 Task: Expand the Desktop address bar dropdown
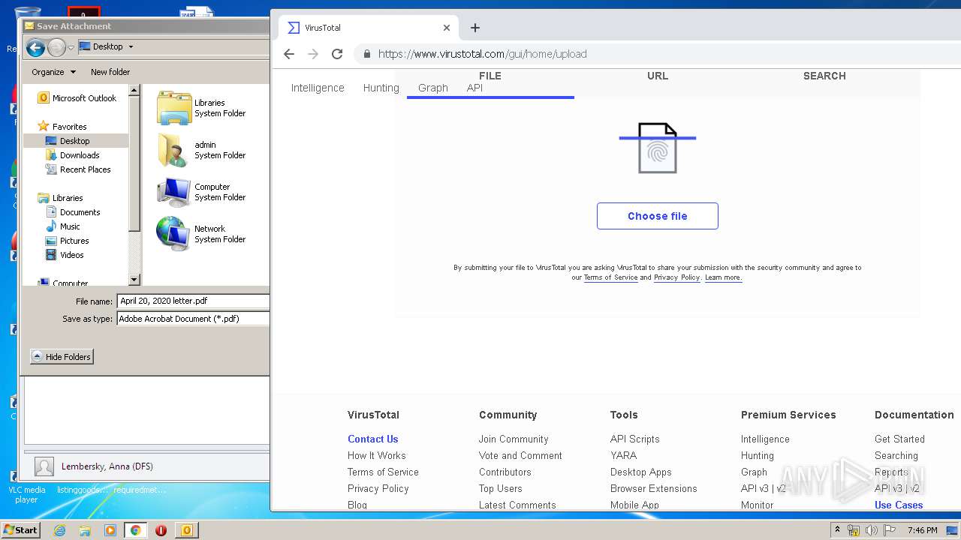pos(131,46)
